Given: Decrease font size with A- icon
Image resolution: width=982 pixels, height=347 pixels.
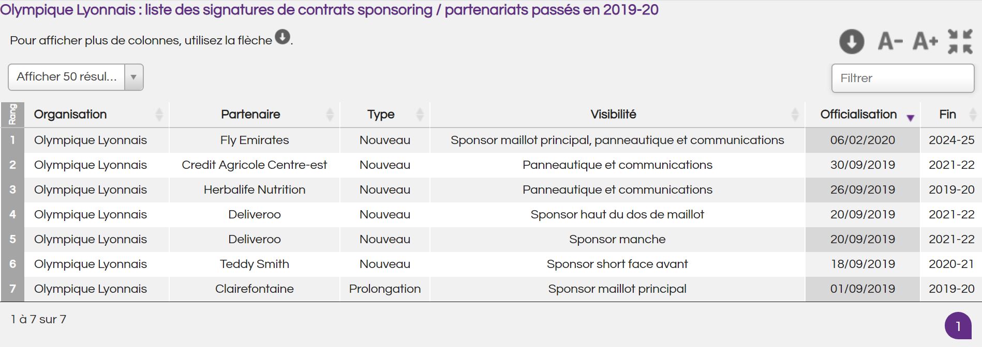Looking at the screenshot, I should coord(890,41).
